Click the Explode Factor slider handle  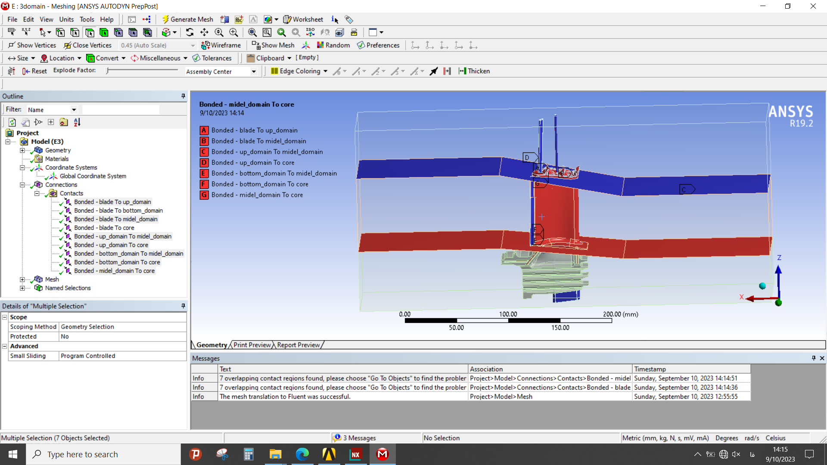click(x=108, y=71)
